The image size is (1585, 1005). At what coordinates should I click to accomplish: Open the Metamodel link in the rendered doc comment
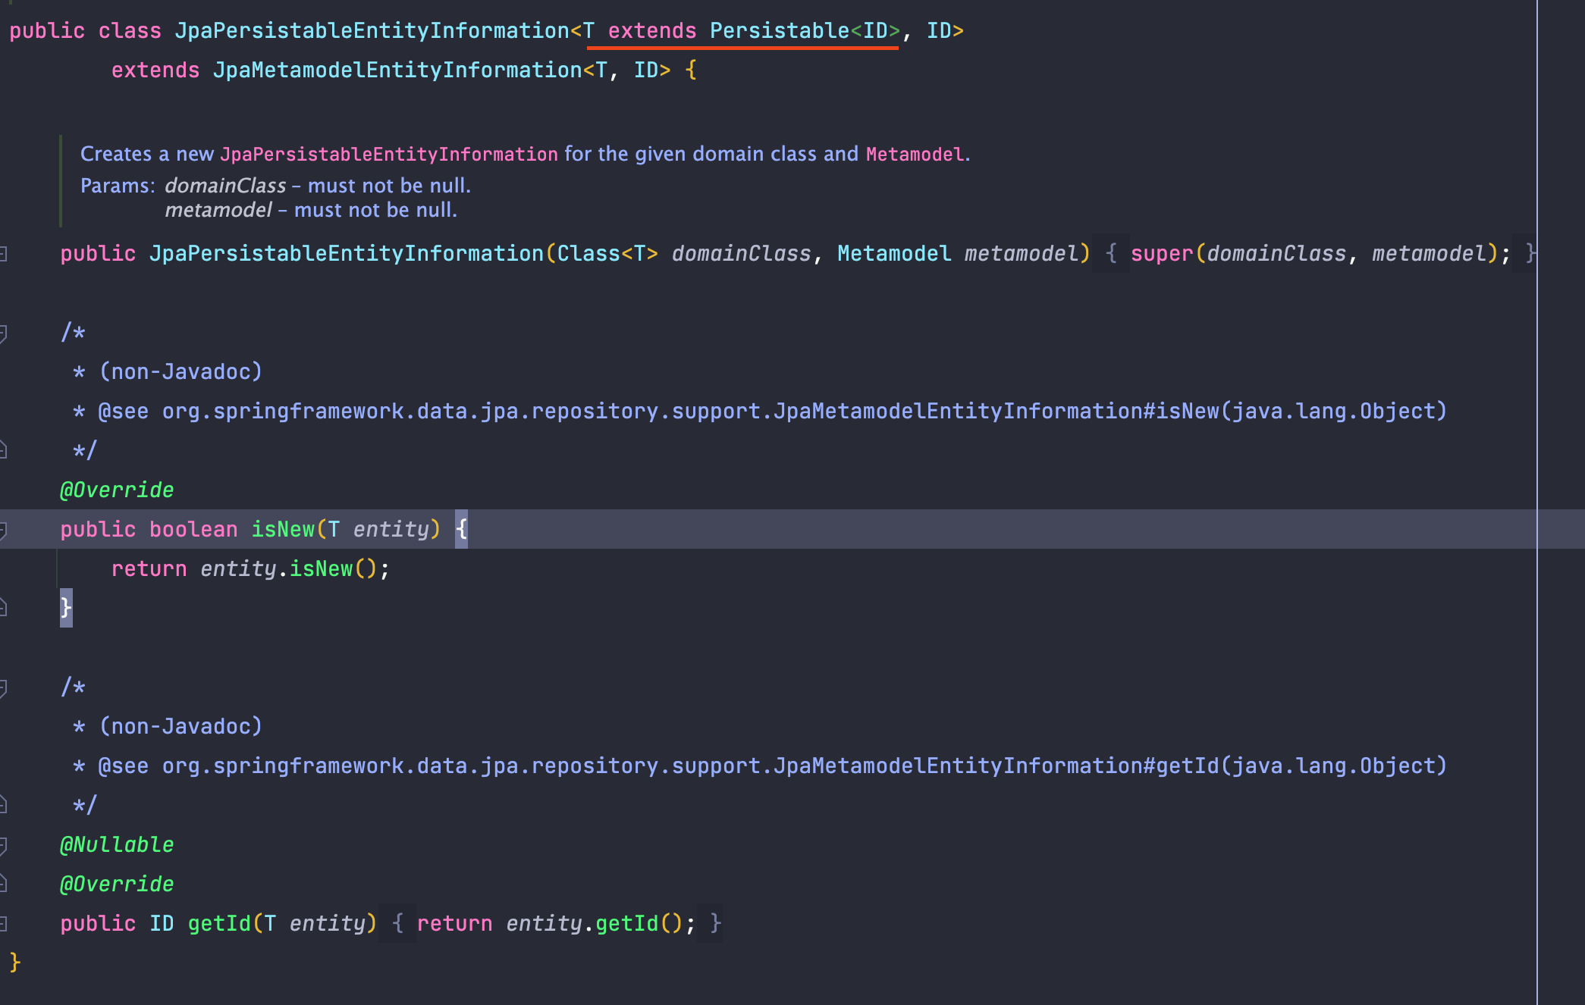click(915, 155)
